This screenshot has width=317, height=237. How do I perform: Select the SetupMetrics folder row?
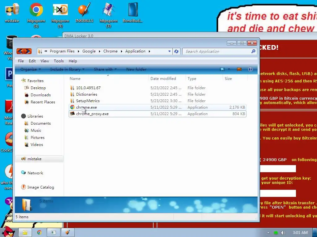pos(158,101)
